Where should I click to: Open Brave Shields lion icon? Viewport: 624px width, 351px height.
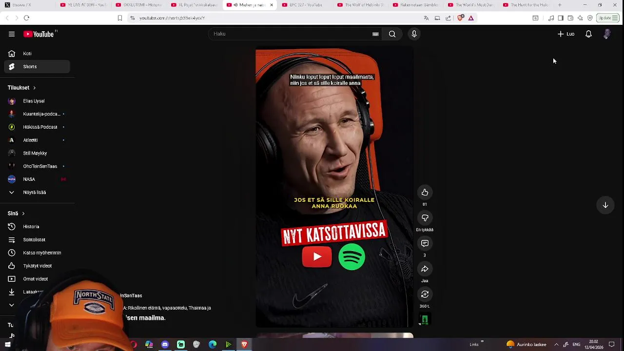[x=460, y=18]
